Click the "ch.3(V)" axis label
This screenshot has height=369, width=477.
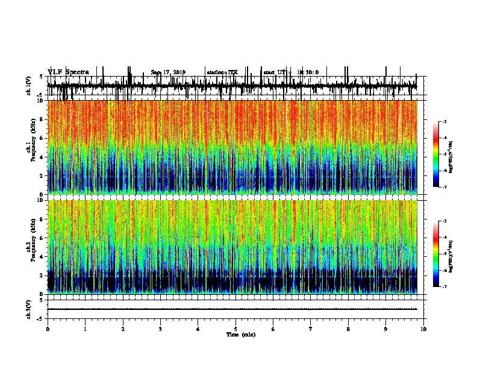tap(29, 309)
